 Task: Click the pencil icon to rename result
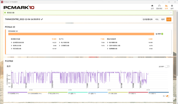click(42, 19)
